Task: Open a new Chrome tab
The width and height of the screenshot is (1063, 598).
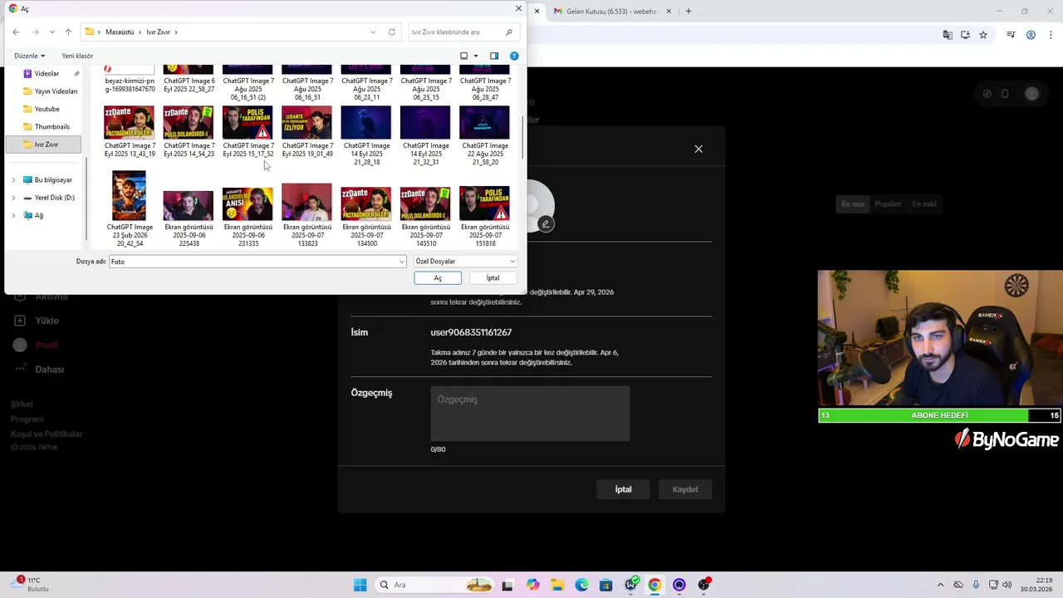Action: pos(688,11)
